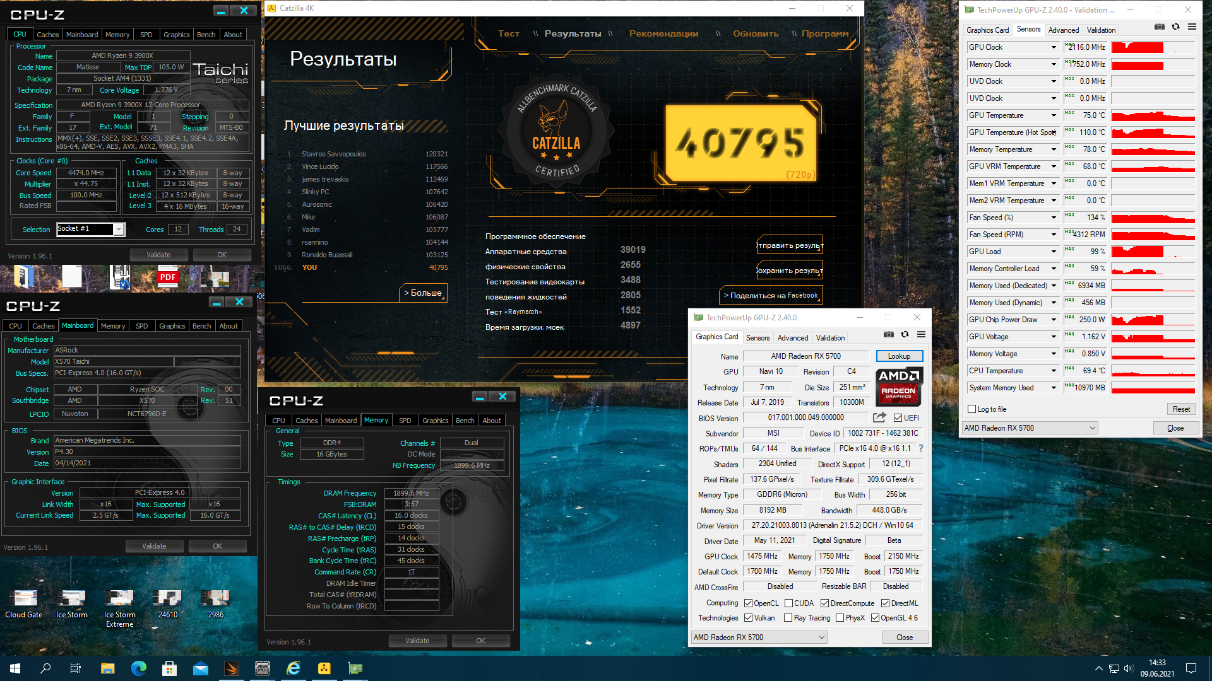Open Task View on the taskbar
Image resolution: width=1212 pixels, height=681 pixels.
76,668
